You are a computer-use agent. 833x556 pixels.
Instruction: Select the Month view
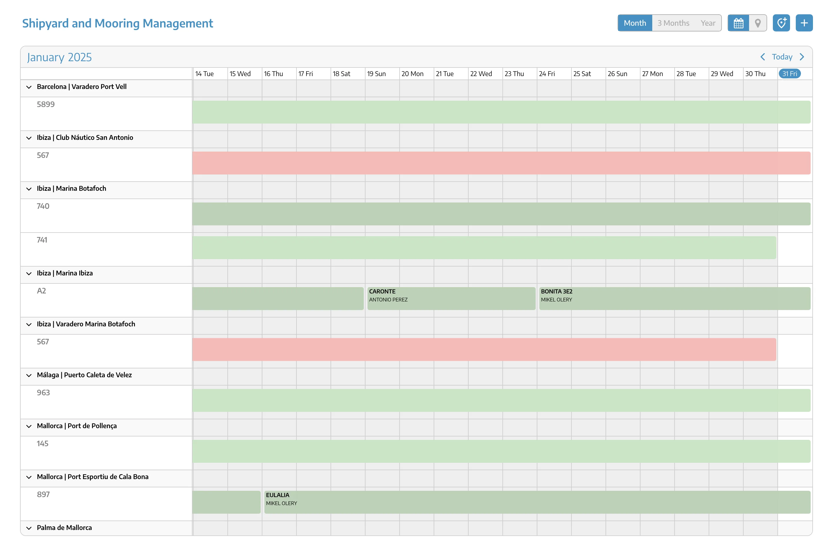(x=634, y=23)
